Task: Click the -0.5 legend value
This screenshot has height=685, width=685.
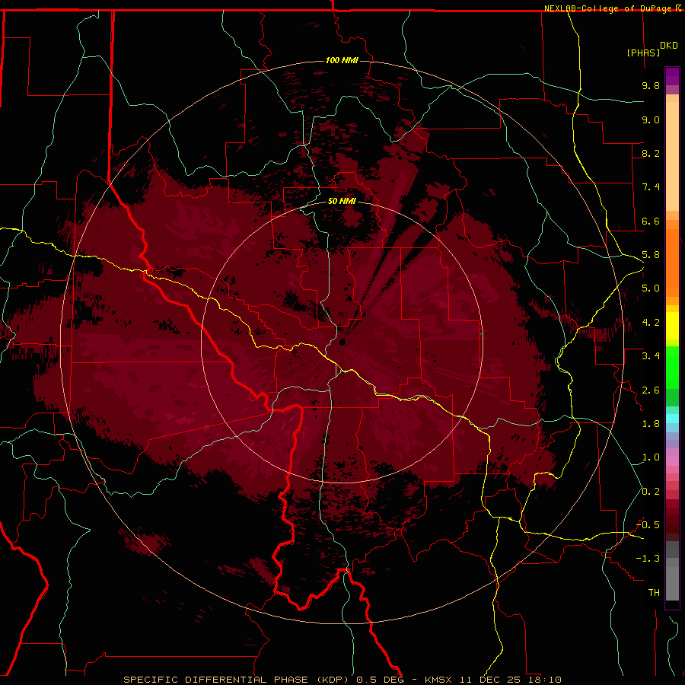Action: click(x=648, y=525)
